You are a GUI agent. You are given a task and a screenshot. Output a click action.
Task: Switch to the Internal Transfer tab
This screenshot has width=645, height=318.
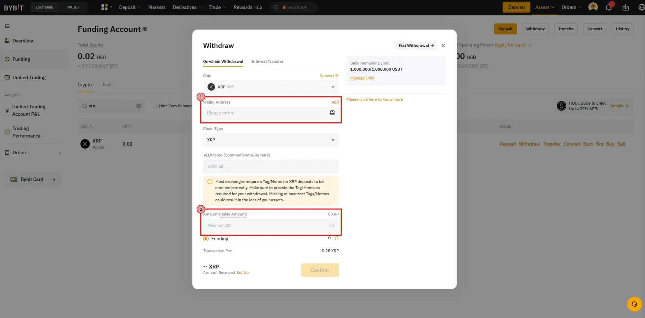pyautogui.click(x=267, y=62)
